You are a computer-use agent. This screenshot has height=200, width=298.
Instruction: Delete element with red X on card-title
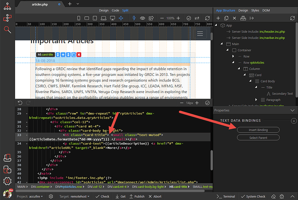click(x=79, y=55)
